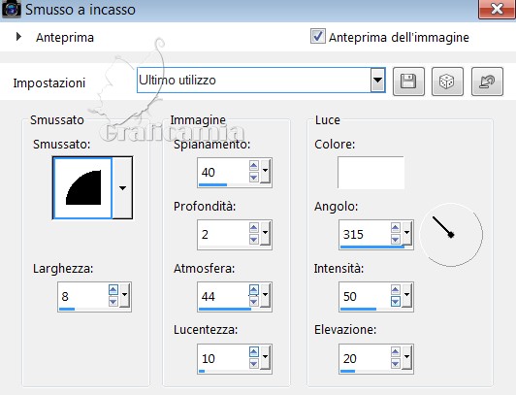Open the Atmosfera slider dropdown arrow
This screenshot has height=395, width=516.
(265, 295)
